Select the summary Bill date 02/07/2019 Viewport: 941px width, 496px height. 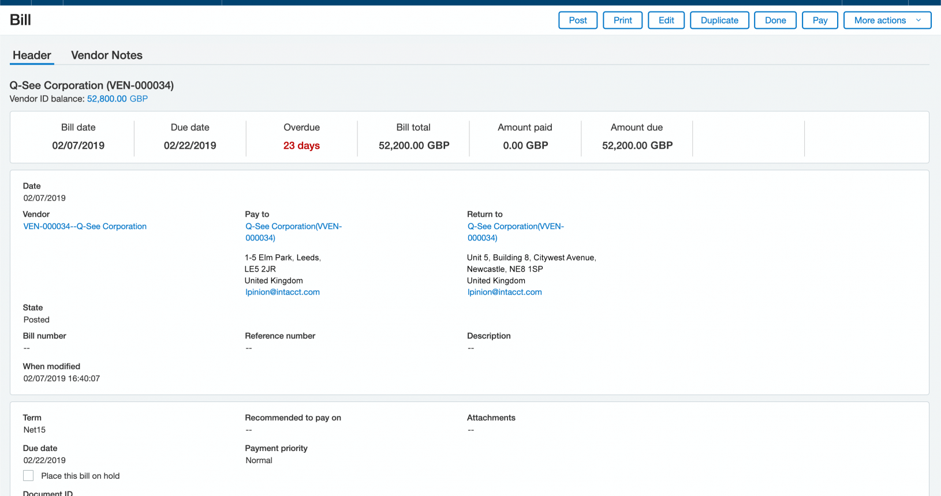coord(79,145)
